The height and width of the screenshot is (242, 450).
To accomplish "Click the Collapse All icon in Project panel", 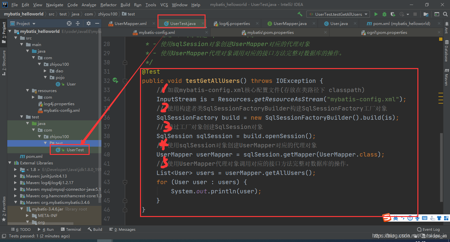I will [x=78, y=23].
